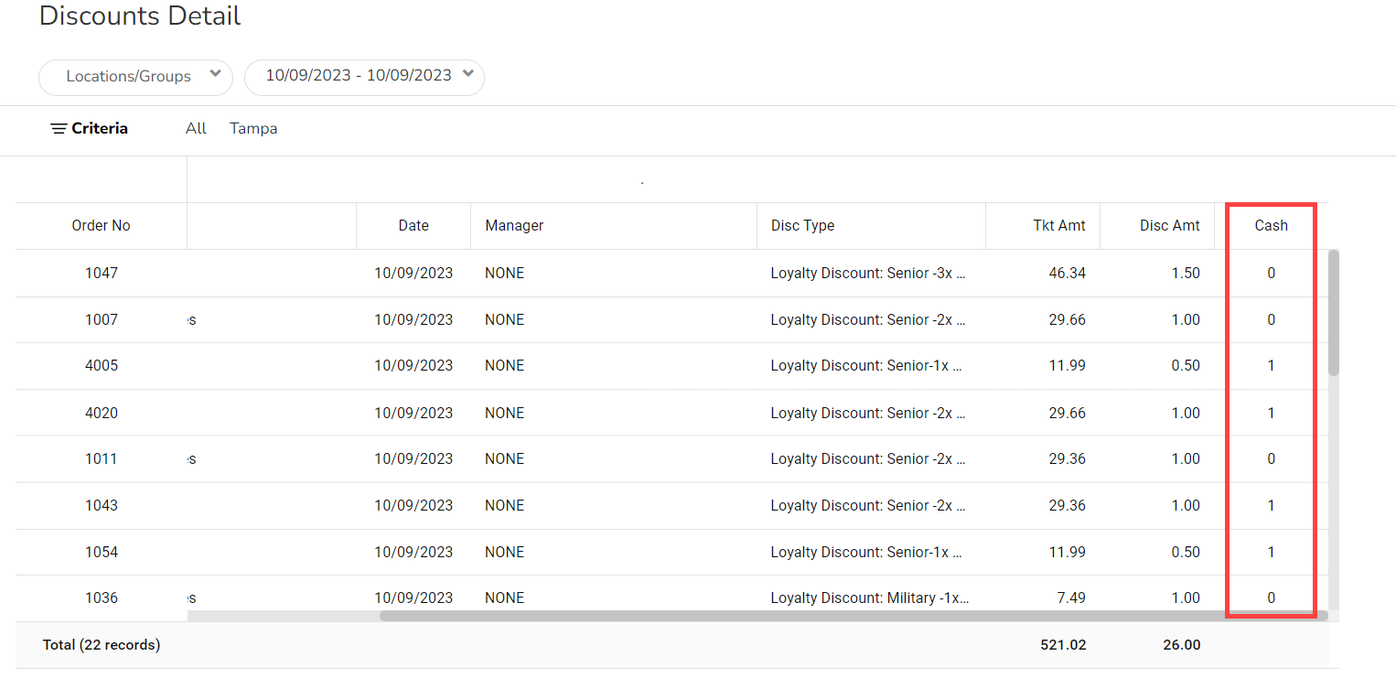The image size is (1396, 689).
Task: Click the Cash column header
Action: pyautogui.click(x=1271, y=226)
